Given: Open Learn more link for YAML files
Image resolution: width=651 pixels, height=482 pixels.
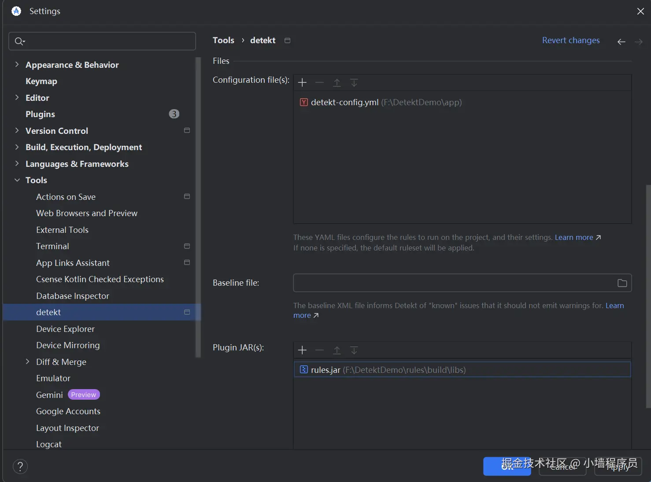Looking at the screenshot, I should click(577, 237).
